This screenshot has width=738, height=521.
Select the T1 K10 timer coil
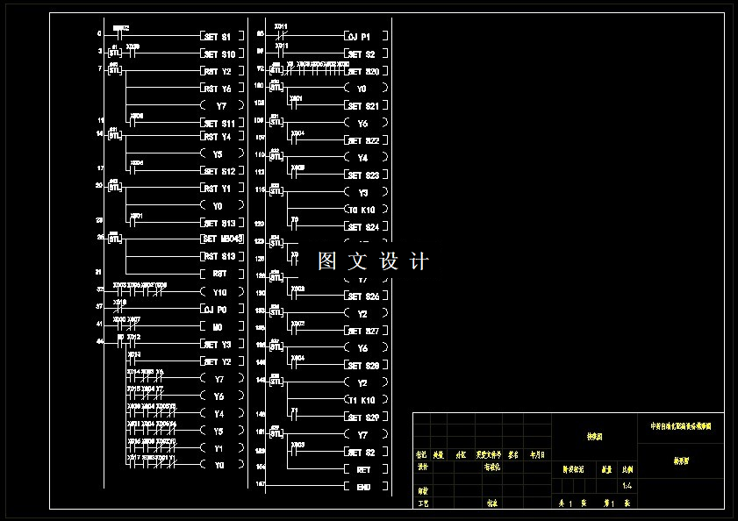[x=366, y=400]
